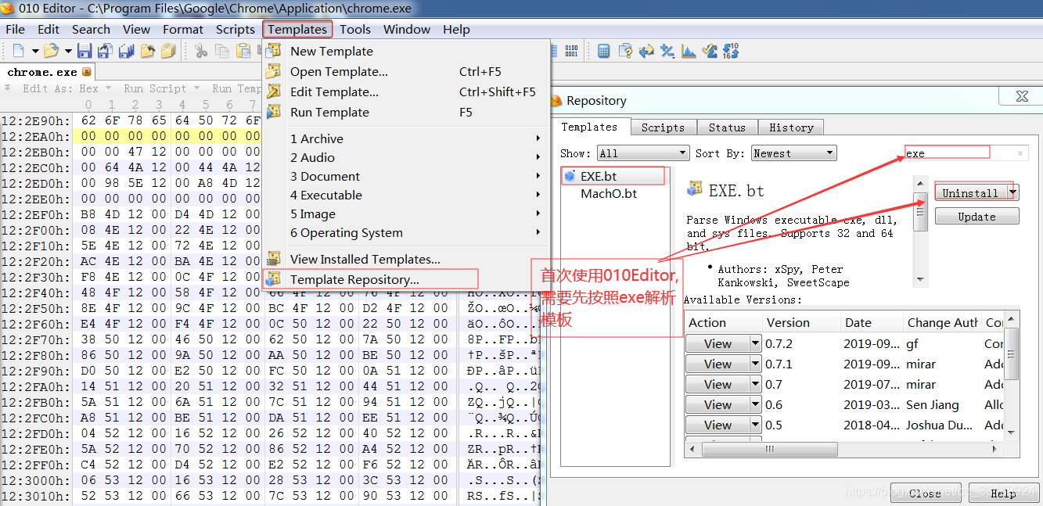The width and height of the screenshot is (1043, 506).
Task: Click the New file icon in toolbar
Action: [19, 51]
